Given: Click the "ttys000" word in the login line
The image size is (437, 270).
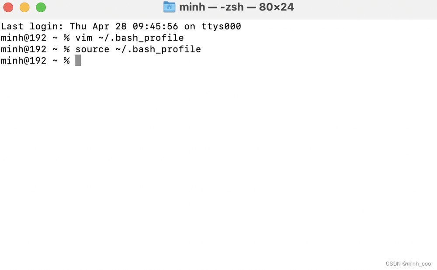Looking at the screenshot, I should tap(221, 27).
